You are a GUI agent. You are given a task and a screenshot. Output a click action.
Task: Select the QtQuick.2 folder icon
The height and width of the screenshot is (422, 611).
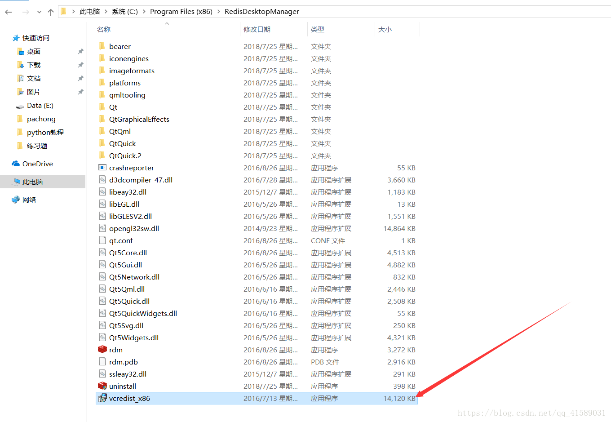pyautogui.click(x=102, y=155)
